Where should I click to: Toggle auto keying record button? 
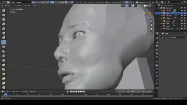[x=68, y=92]
